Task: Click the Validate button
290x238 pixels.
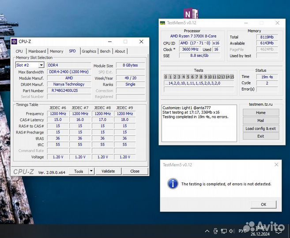Action: tap(108, 171)
